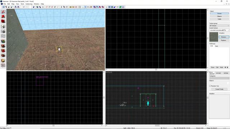Click the Run Map icon
Screen dimensions: 230x129
106,7
